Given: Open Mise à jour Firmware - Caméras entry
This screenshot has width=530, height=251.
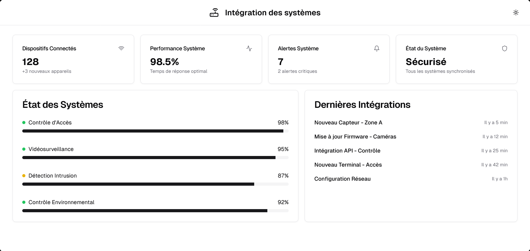Looking at the screenshot, I should click(x=411, y=137).
